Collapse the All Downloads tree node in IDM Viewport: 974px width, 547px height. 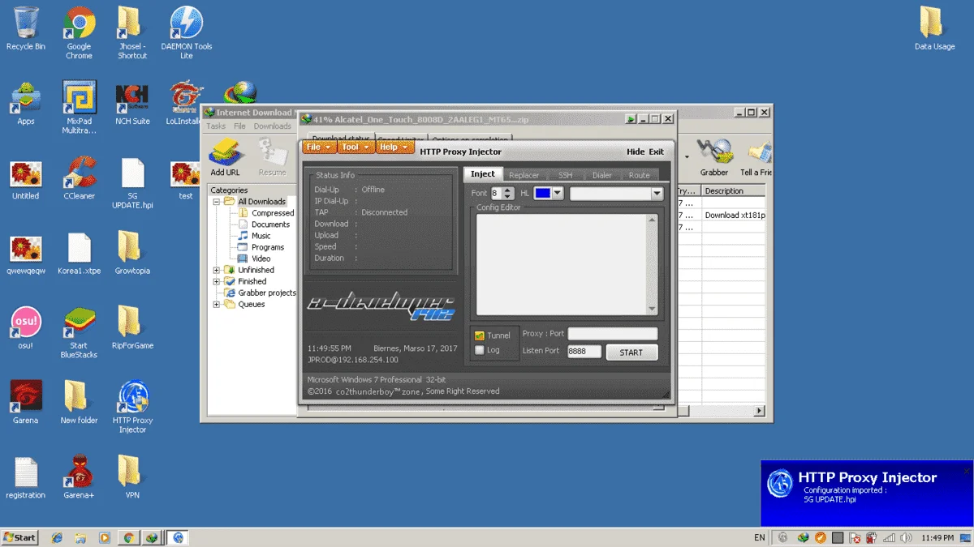pos(217,201)
